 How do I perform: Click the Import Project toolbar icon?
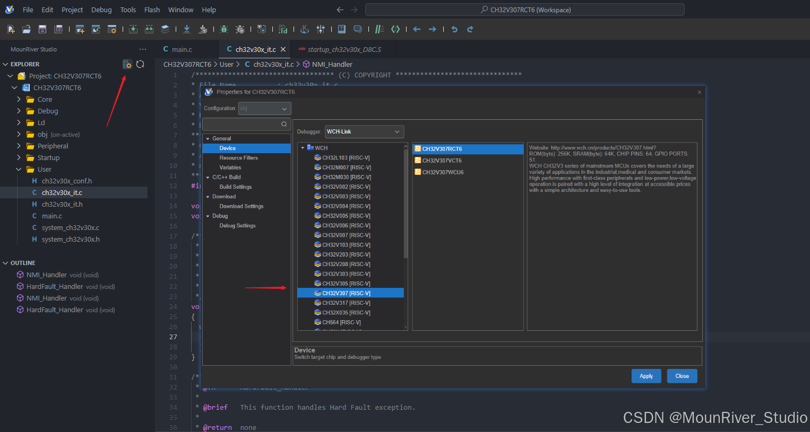96,29
